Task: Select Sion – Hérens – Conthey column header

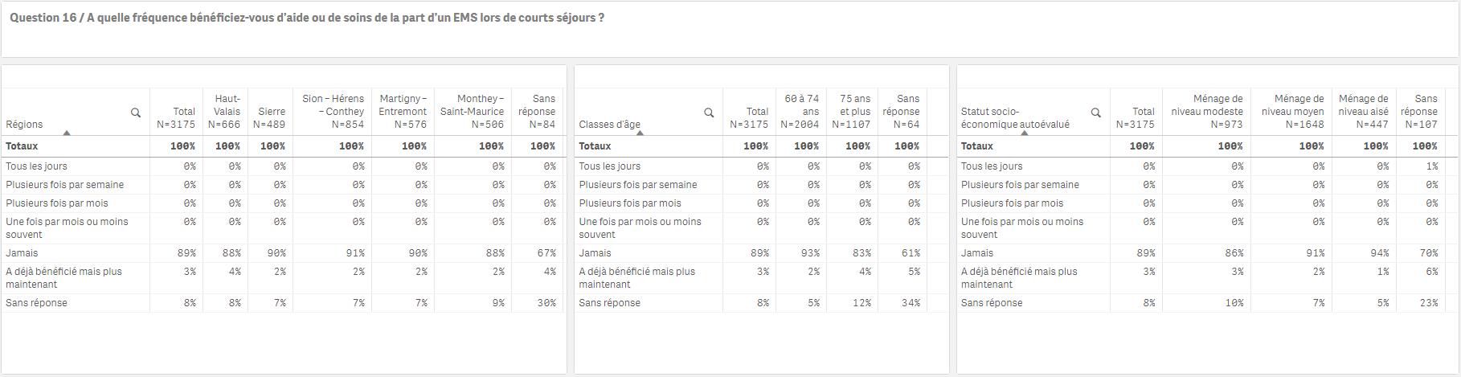Action: coord(332,112)
